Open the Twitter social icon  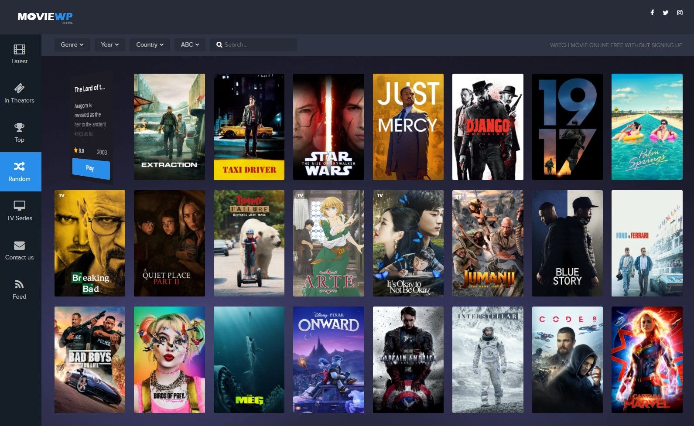[x=666, y=13]
